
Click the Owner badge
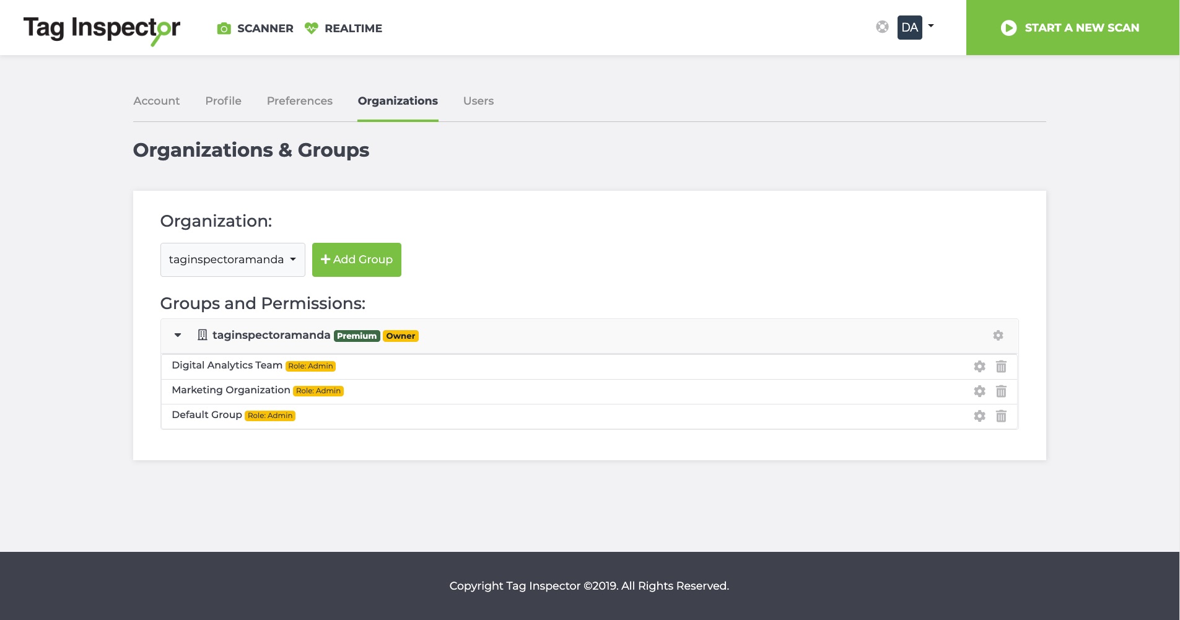(x=401, y=336)
